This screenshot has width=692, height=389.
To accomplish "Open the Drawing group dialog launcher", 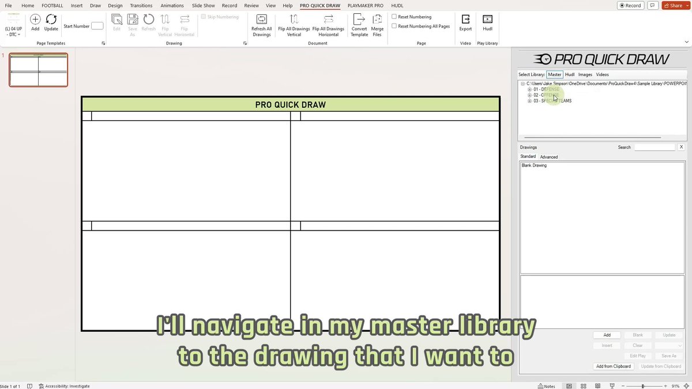I will coord(245,43).
